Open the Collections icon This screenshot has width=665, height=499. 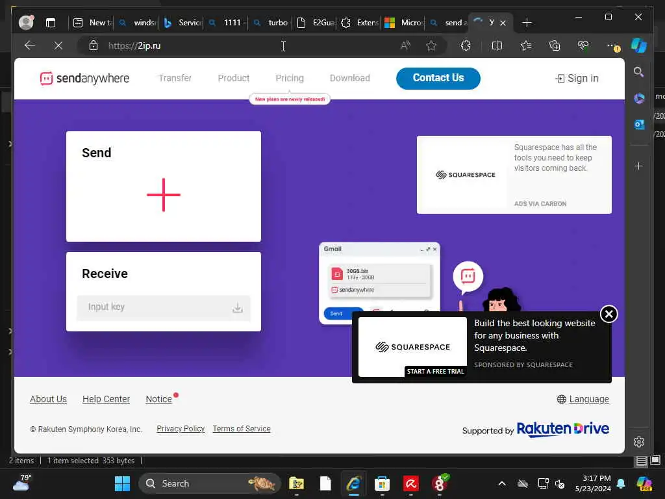555,45
